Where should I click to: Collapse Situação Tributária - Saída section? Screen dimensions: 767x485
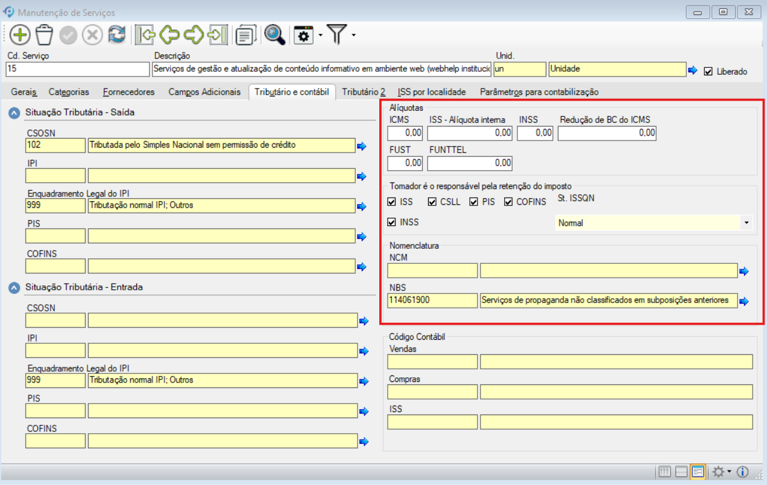click(x=14, y=113)
